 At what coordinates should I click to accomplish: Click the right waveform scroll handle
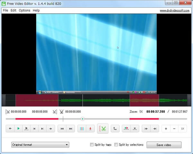189,100
